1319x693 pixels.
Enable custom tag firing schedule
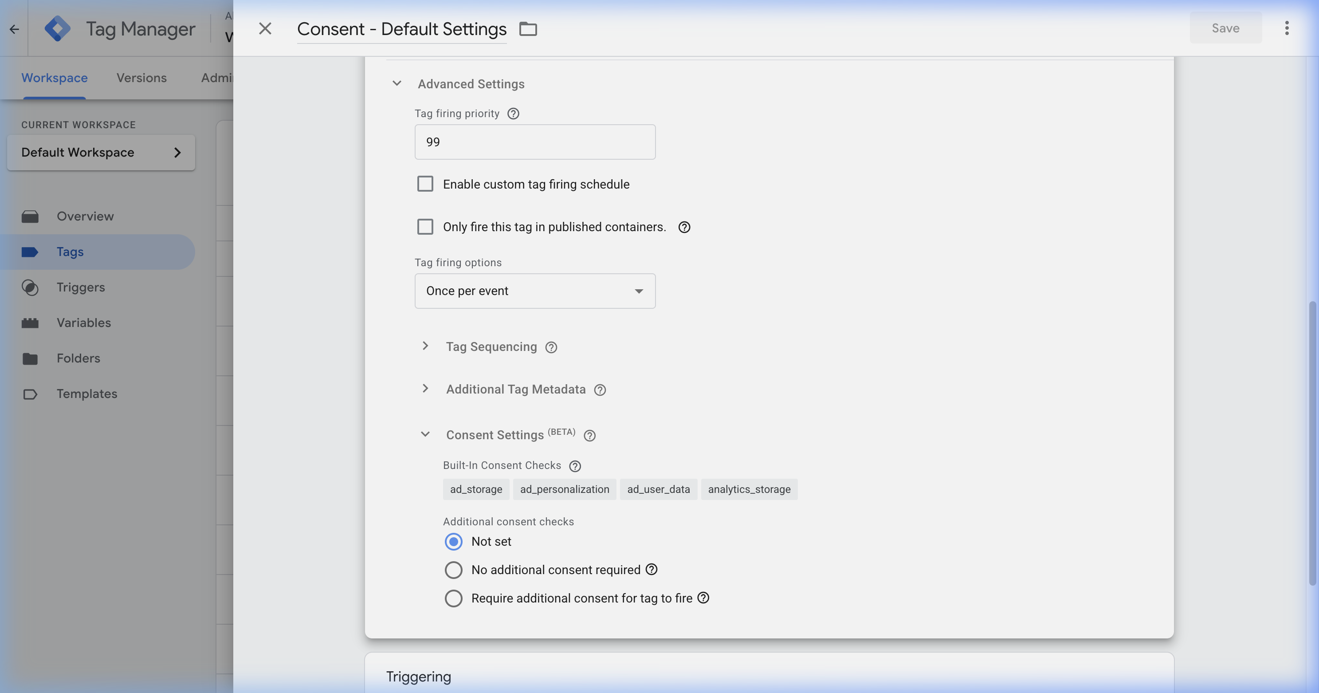(425, 184)
